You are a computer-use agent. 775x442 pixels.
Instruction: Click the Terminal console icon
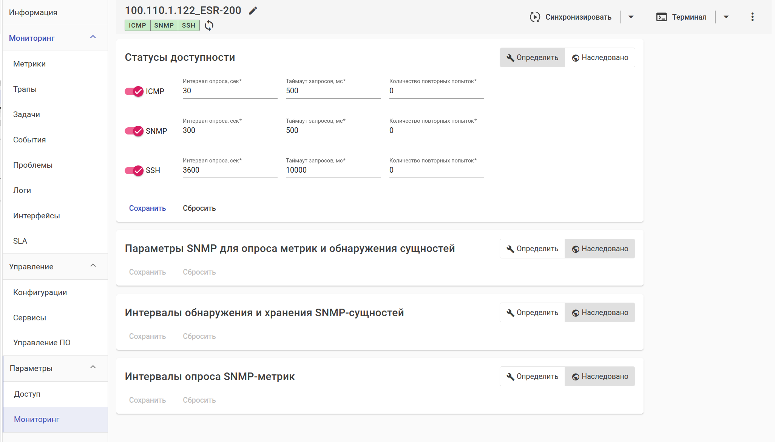tap(661, 17)
